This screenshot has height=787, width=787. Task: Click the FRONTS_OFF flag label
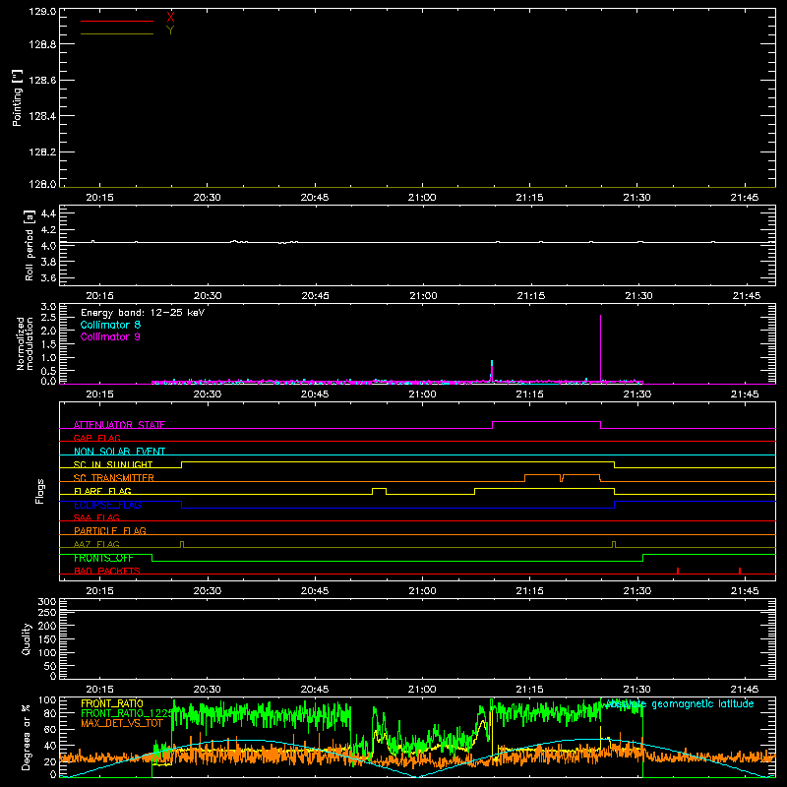tap(103, 558)
